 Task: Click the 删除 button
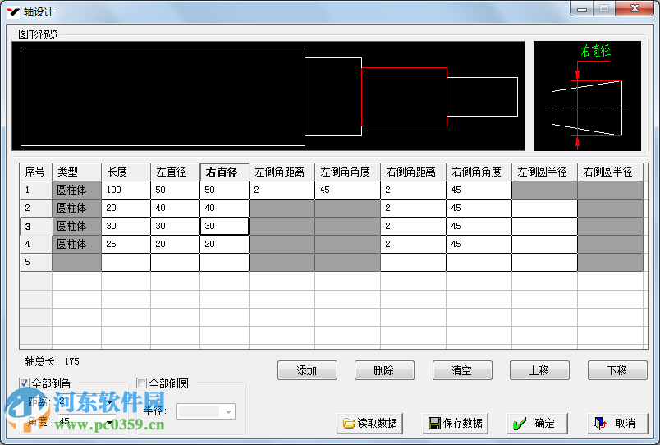384,370
